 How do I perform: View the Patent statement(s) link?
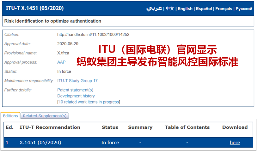(x=75, y=90)
